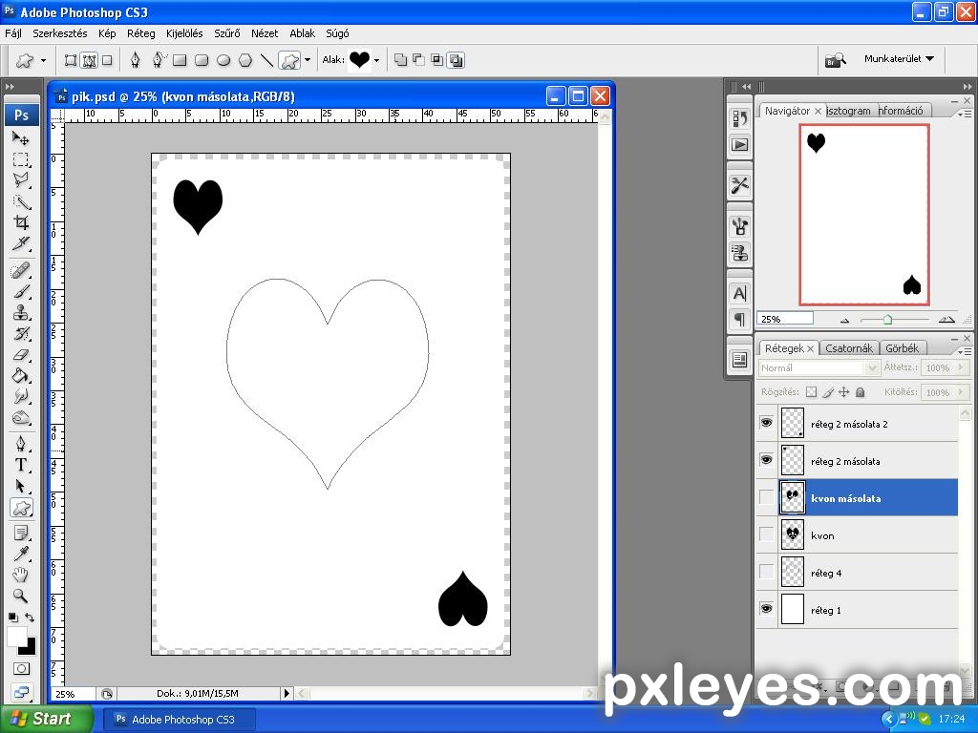Viewport: 978px width, 733px height.
Task: Open the status bar info arrow
Action: pyautogui.click(x=287, y=693)
